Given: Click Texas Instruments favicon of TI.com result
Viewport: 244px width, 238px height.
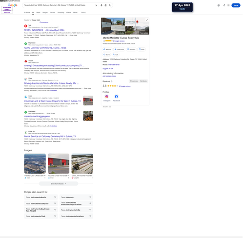Looking at the screenshot, I should point(26,61).
